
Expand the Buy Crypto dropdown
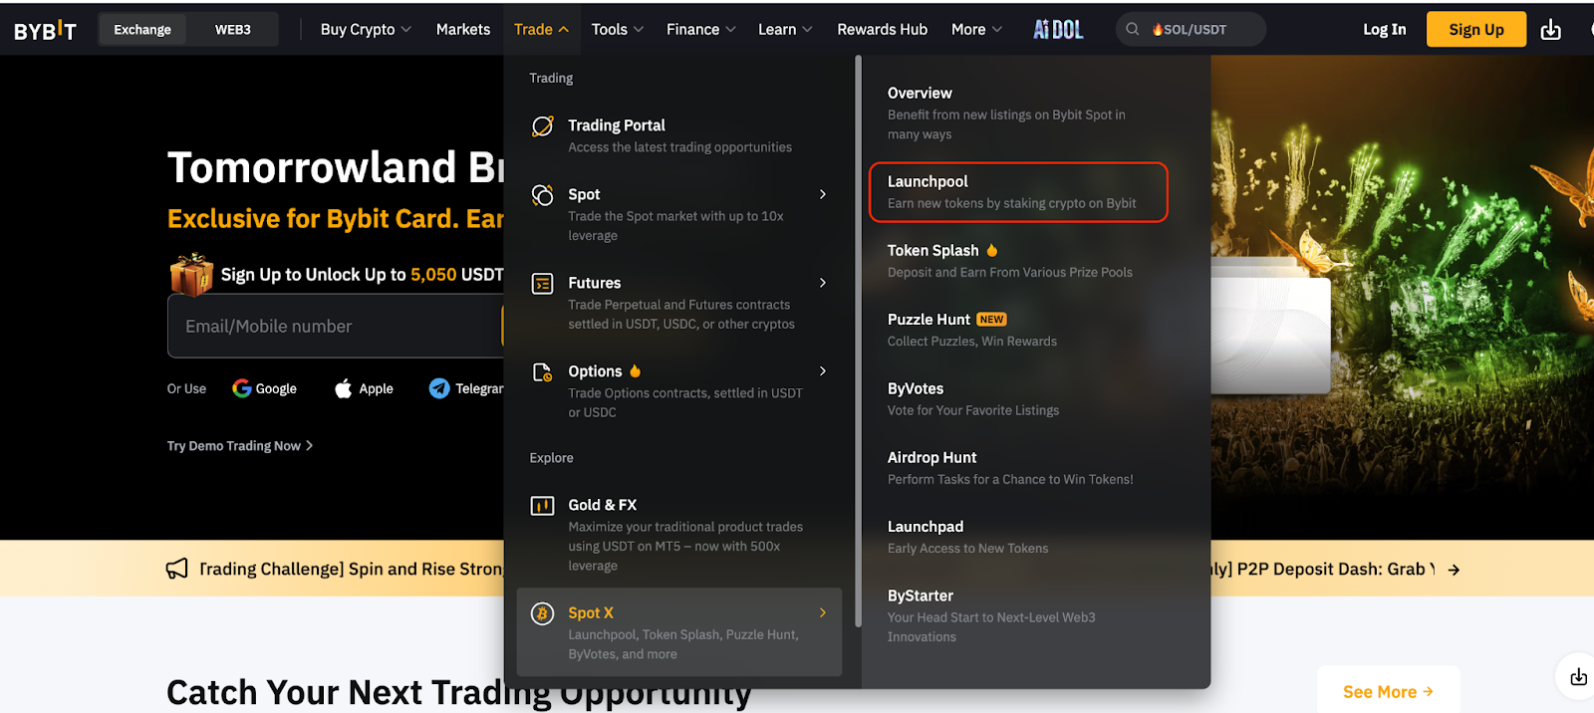[366, 30]
